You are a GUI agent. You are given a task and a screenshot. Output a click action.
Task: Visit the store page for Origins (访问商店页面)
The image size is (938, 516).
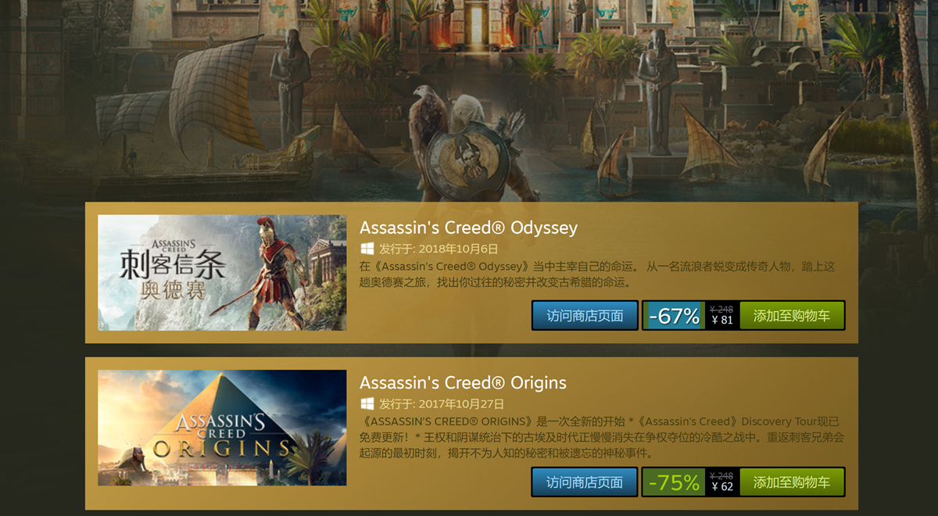[x=585, y=482]
